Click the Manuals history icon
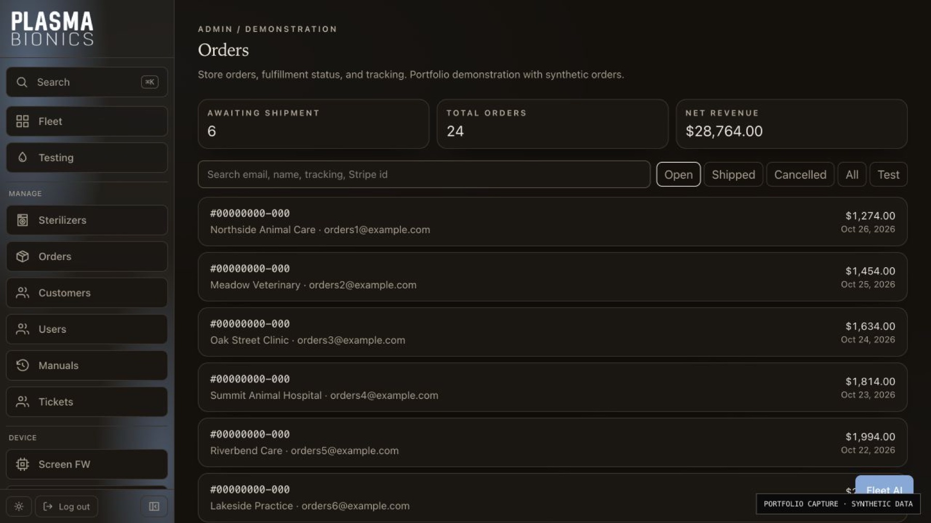The width and height of the screenshot is (931, 523). [22, 365]
